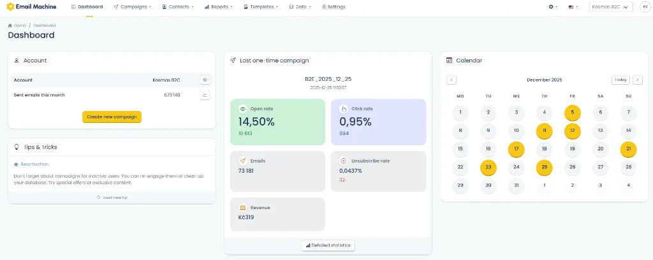
Task: Click Load new tip
Action: coord(112,198)
